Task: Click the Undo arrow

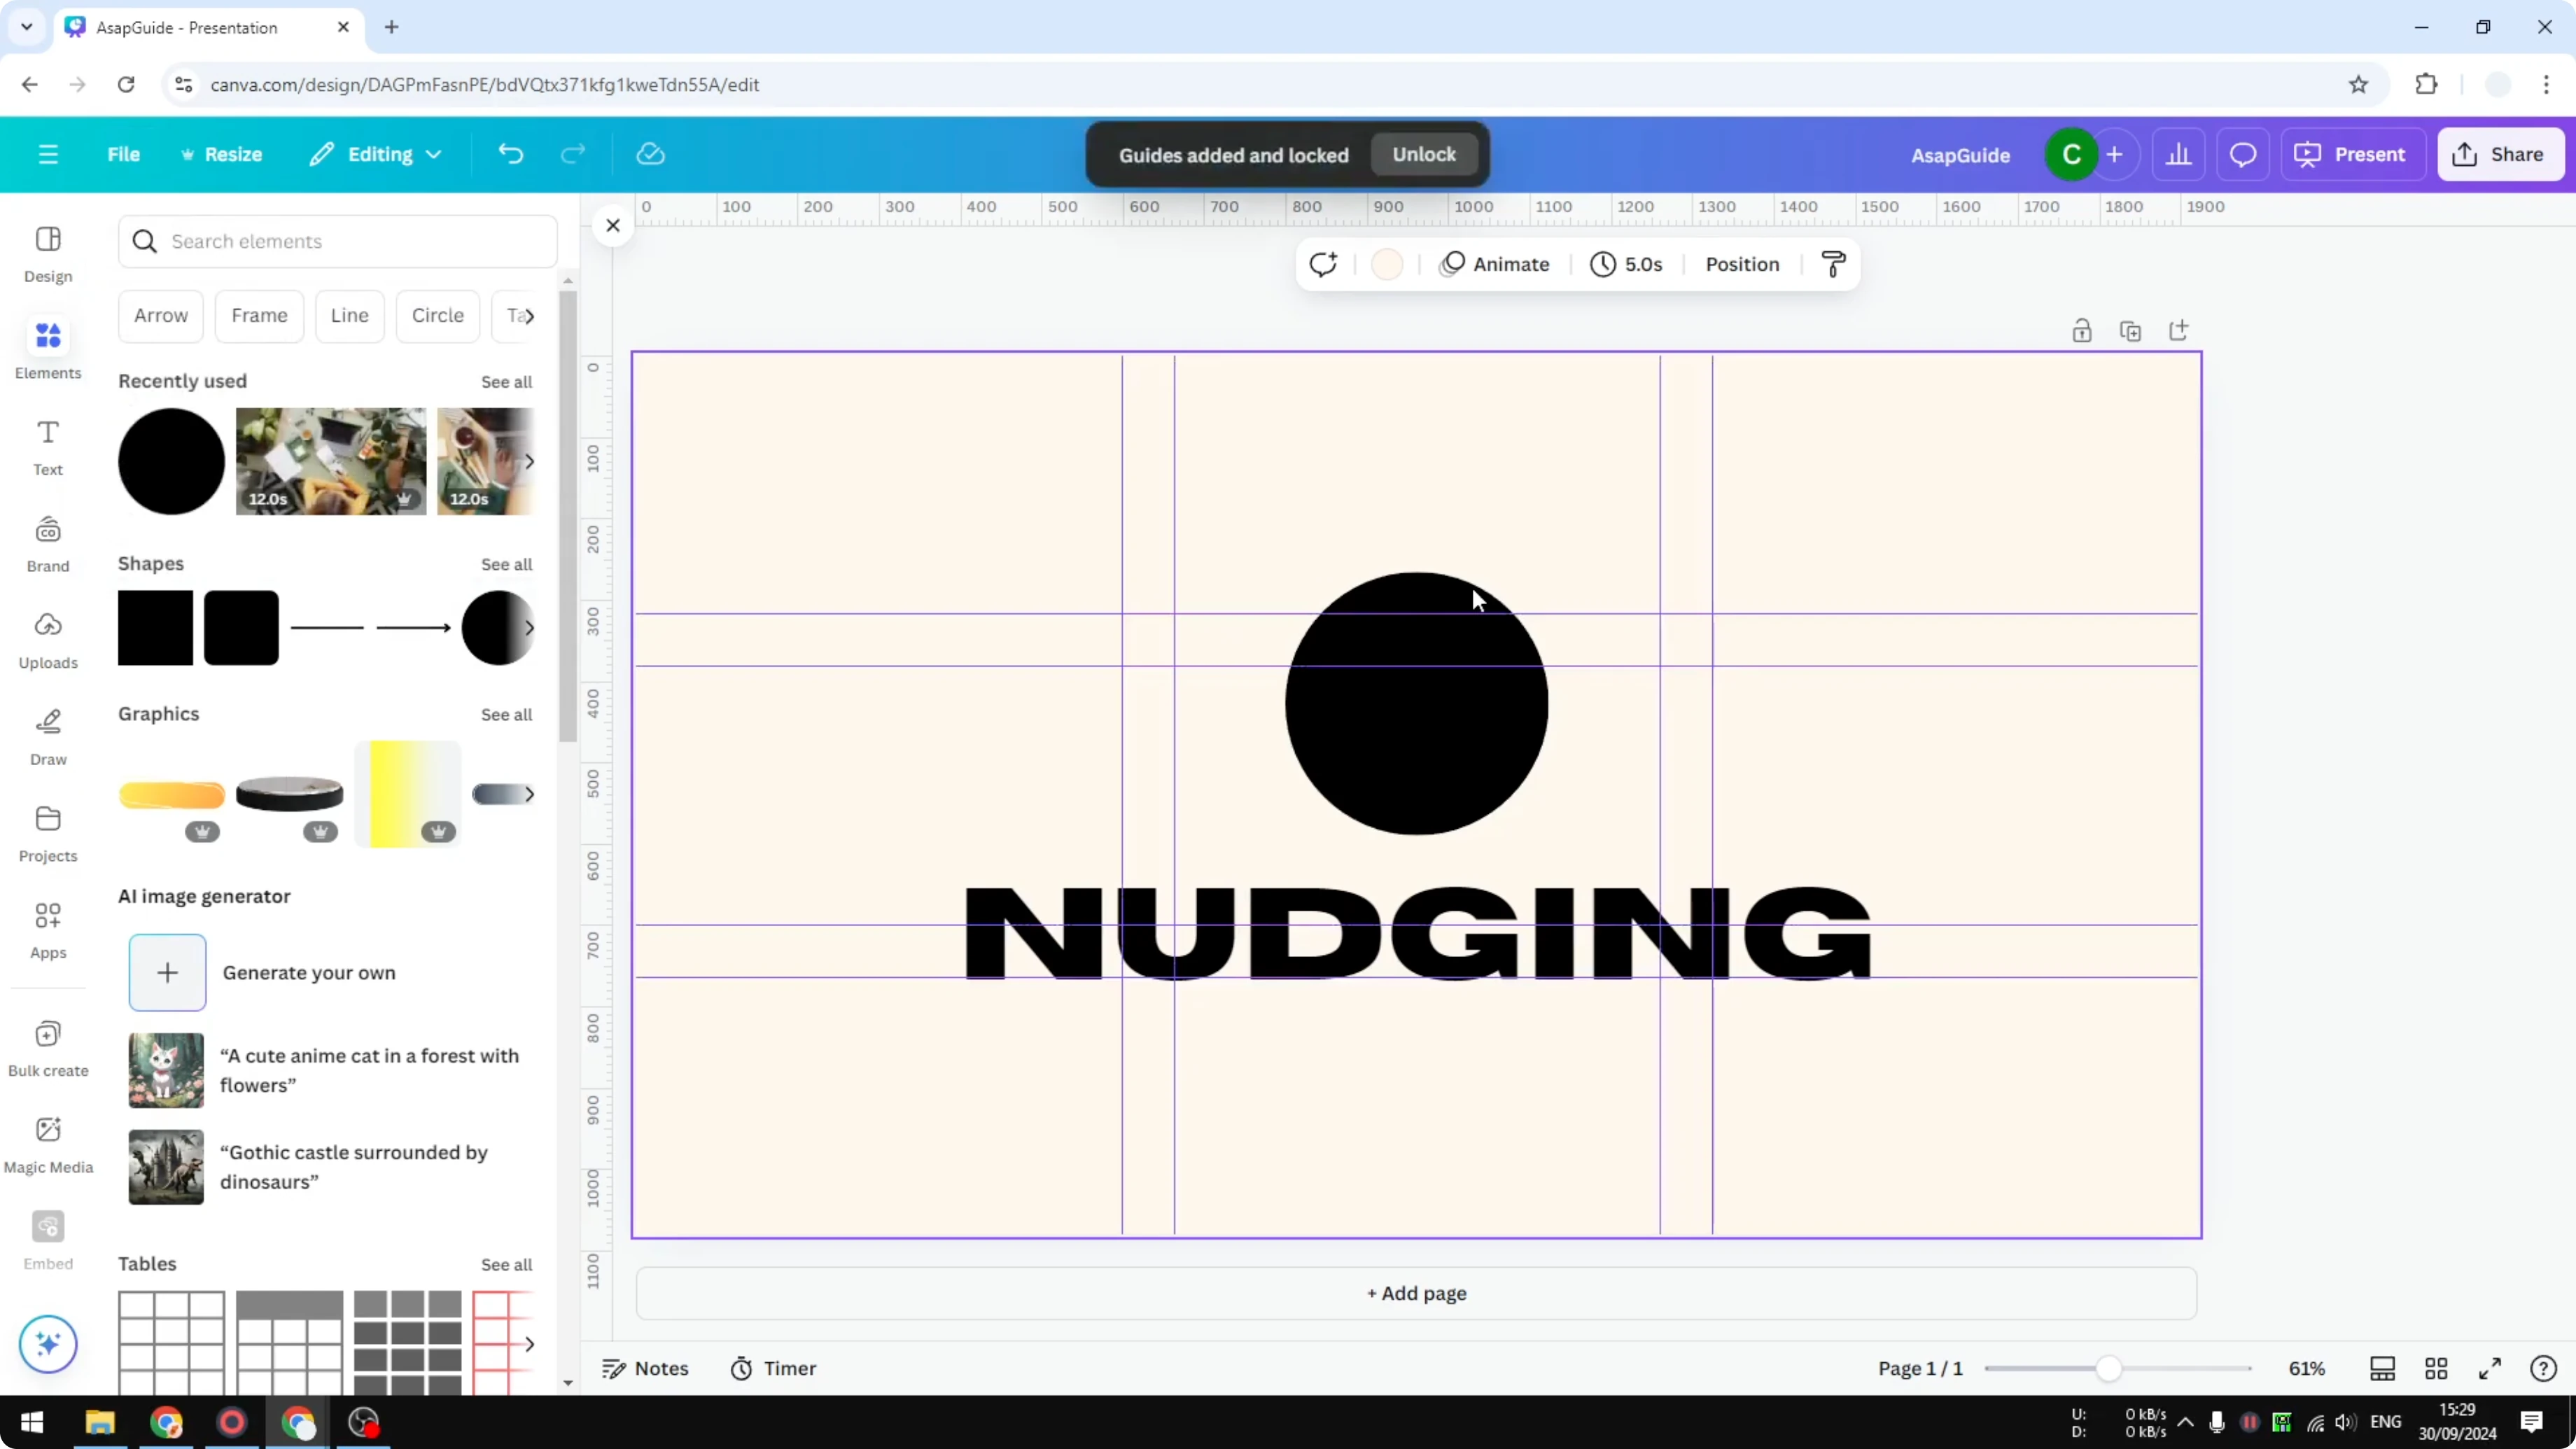Action: click(x=510, y=154)
